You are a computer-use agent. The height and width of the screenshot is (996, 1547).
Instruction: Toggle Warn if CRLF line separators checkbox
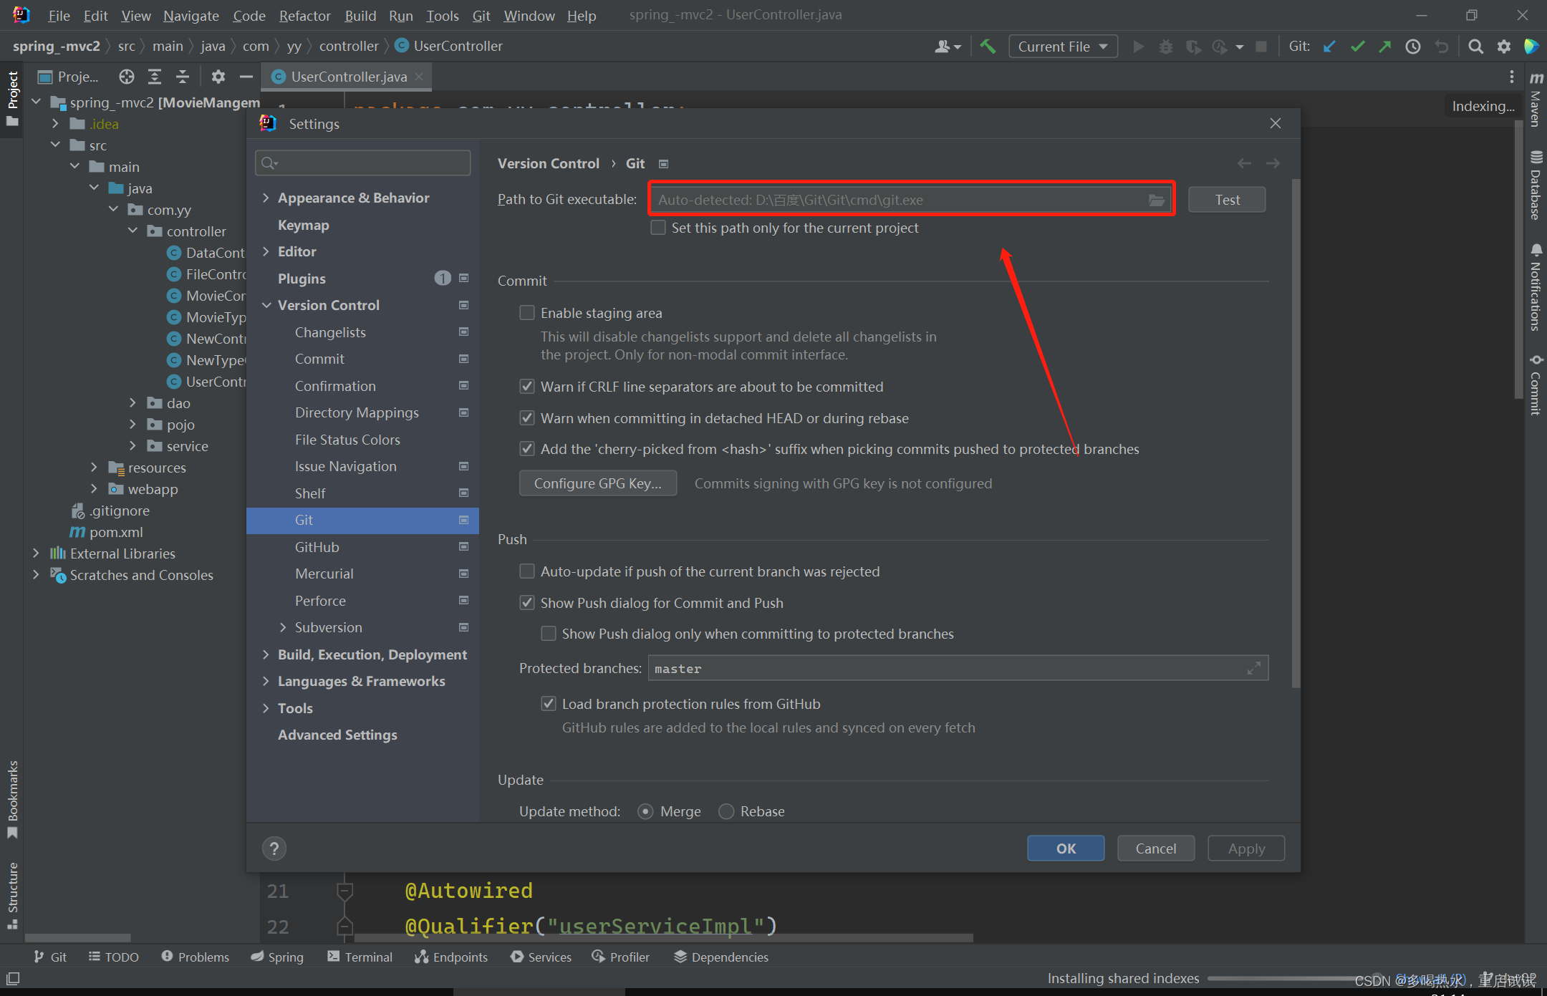coord(527,387)
